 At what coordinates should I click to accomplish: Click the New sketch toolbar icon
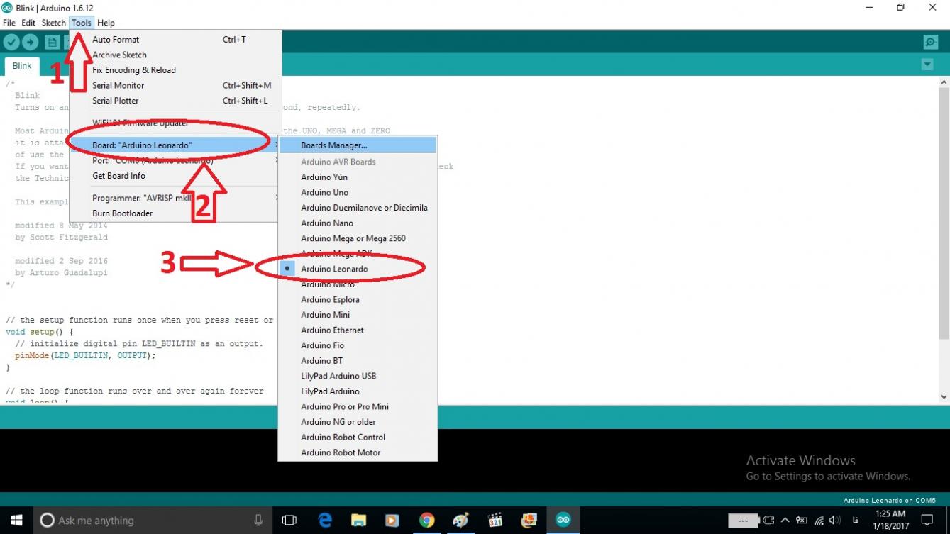tap(52, 43)
